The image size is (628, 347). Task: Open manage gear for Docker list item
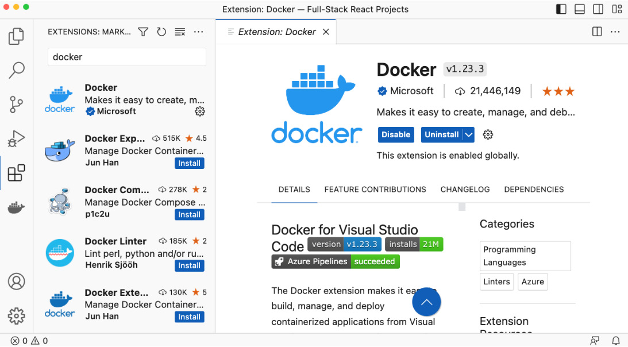pos(199,111)
